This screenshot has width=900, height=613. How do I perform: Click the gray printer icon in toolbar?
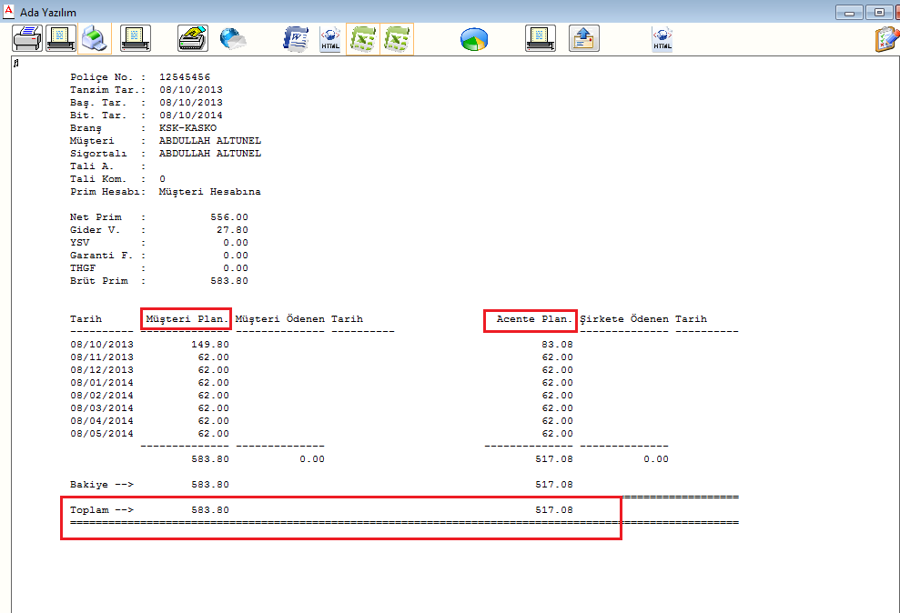click(x=27, y=39)
